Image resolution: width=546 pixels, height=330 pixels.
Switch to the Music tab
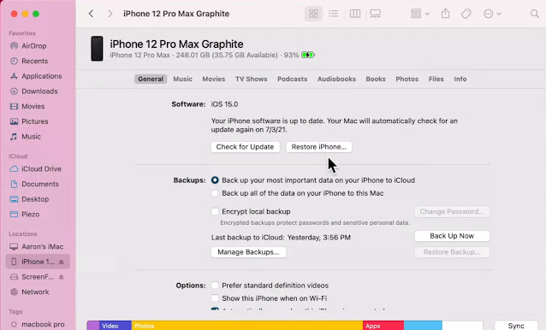[x=183, y=79]
